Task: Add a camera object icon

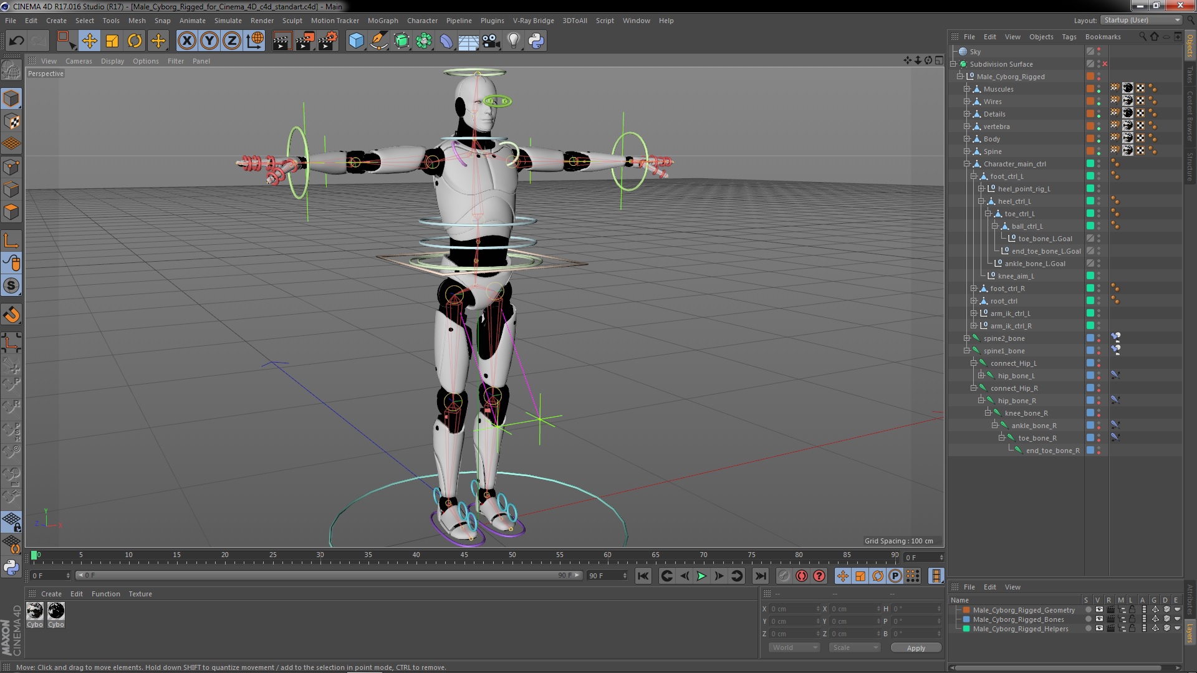Action: click(x=491, y=41)
